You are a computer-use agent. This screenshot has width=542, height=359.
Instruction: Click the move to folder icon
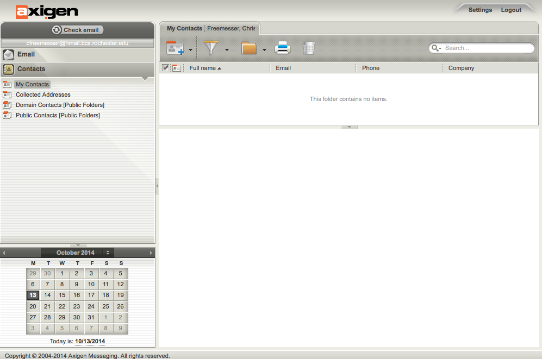click(249, 48)
